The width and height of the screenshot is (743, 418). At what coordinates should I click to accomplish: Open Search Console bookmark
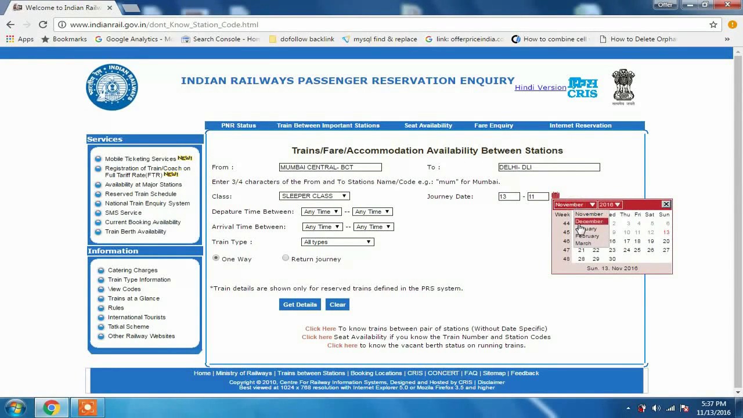pos(221,39)
